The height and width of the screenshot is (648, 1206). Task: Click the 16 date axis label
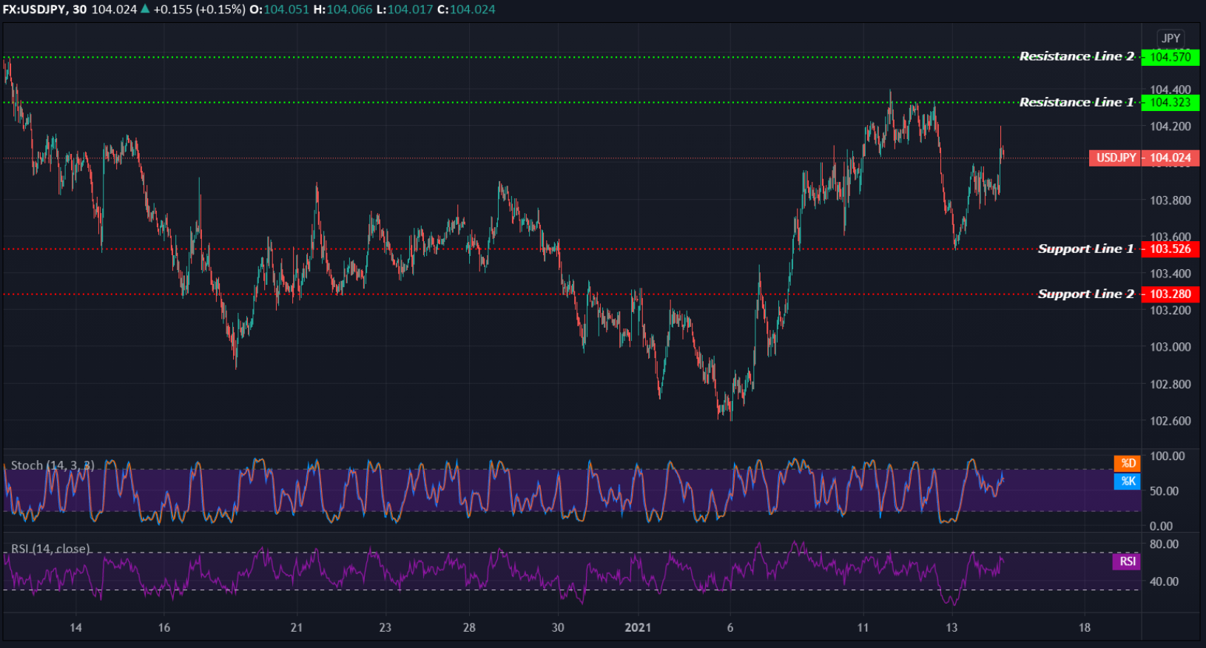click(x=164, y=627)
